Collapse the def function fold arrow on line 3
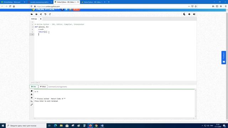Image resolution: width=228 pixels, height=128 pixels. (33, 27)
